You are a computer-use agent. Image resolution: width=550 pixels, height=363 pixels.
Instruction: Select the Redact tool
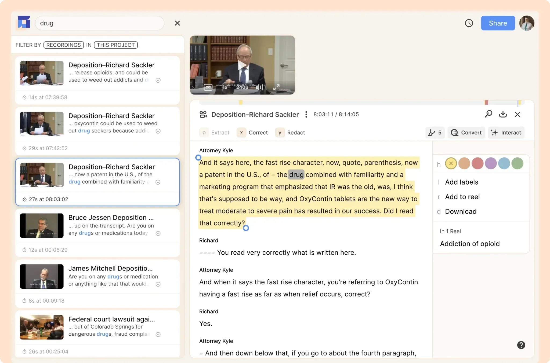pos(290,133)
